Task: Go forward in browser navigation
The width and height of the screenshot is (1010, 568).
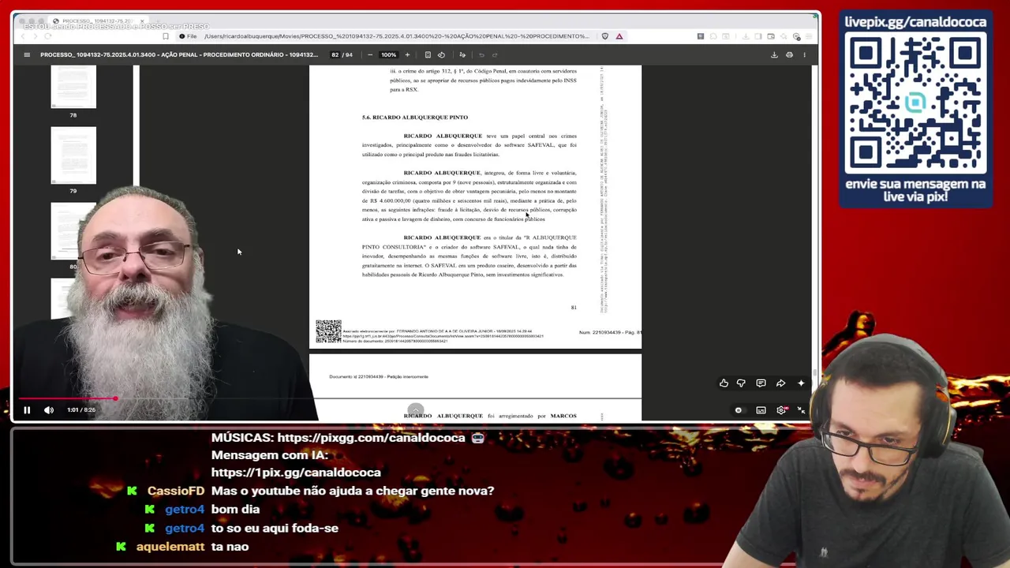Action: click(36, 36)
